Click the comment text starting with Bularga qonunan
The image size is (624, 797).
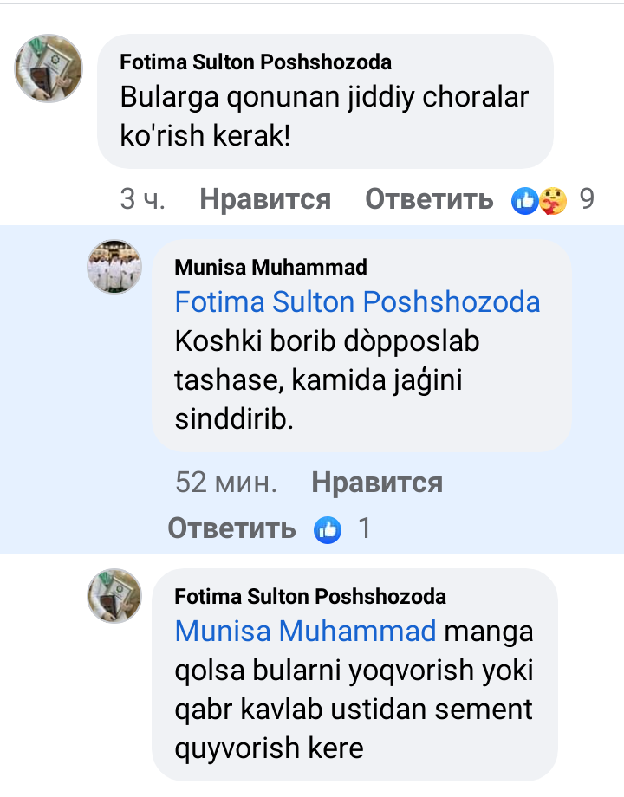[x=324, y=117]
